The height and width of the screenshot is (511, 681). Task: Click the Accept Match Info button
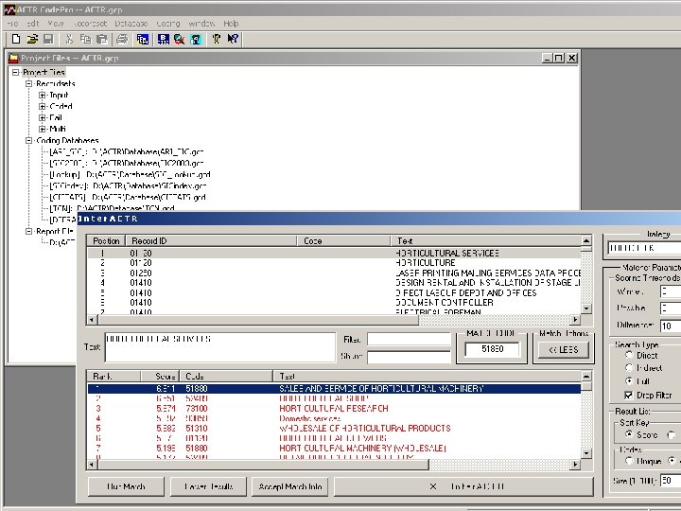click(x=289, y=486)
